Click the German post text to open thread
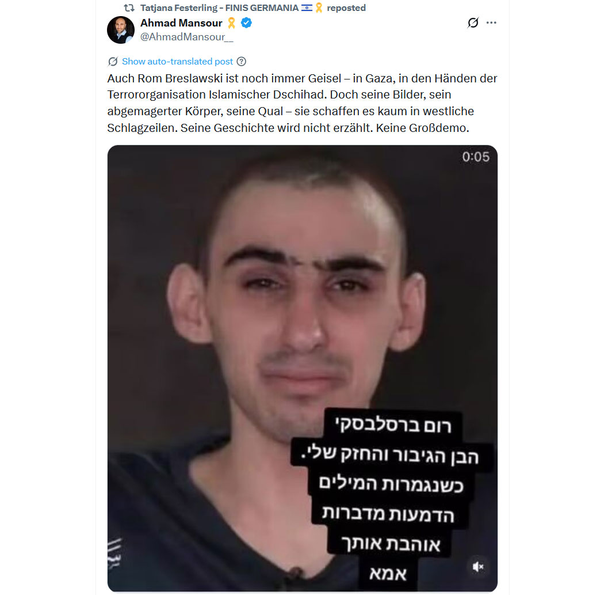 pyautogui.click(x=302, y=103)
